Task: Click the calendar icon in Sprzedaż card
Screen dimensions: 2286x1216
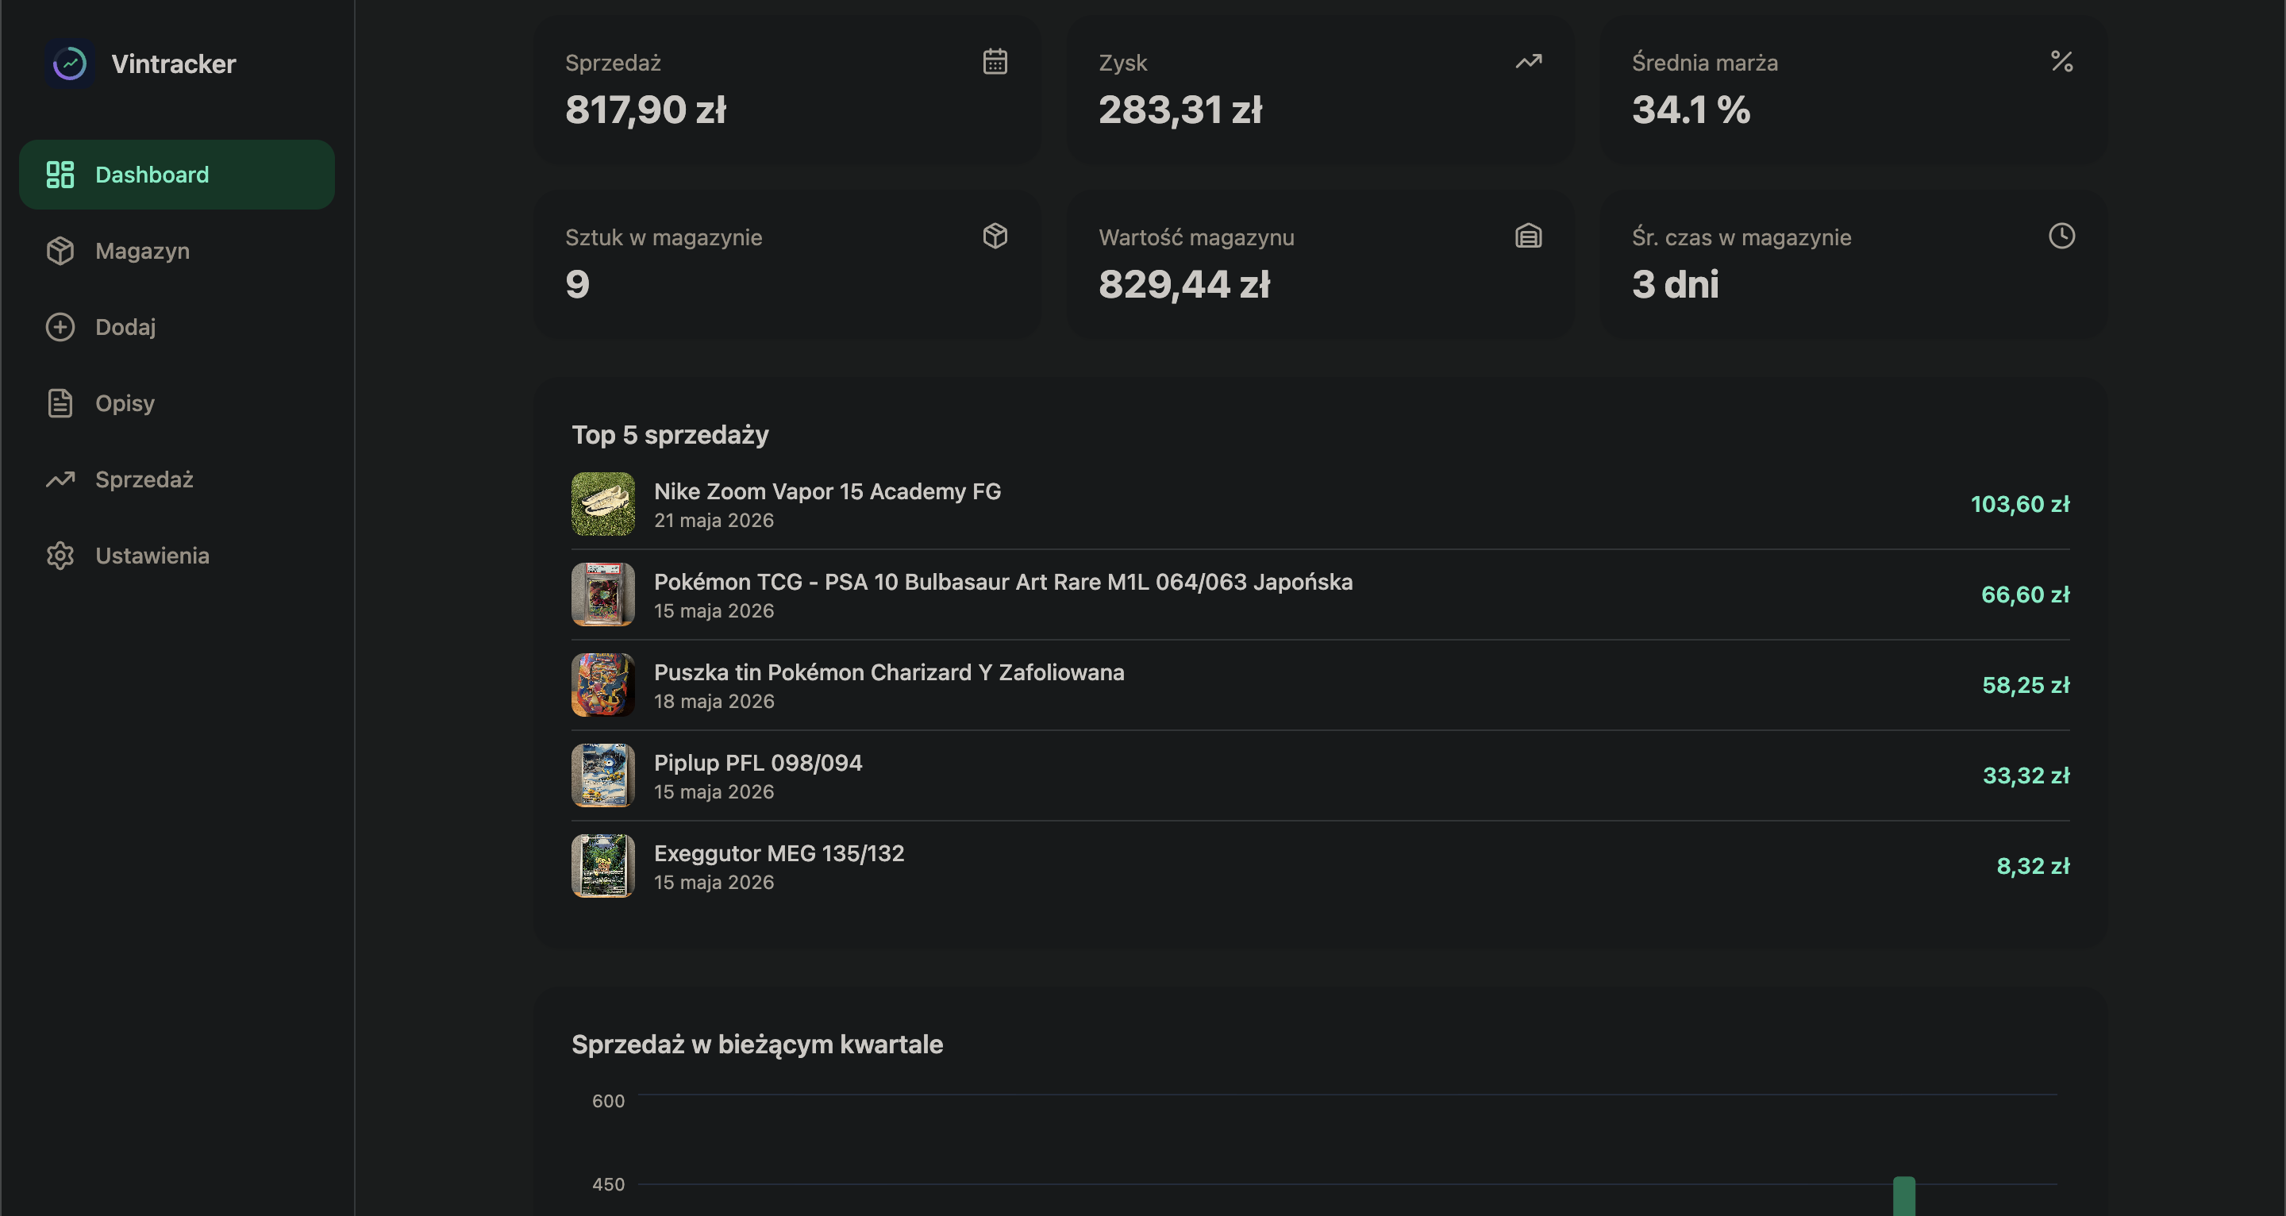Action: coord(995,61)
